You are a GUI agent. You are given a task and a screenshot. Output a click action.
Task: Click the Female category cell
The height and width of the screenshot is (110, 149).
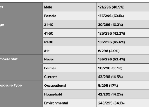pyautogui.click(x=70, y=16)
